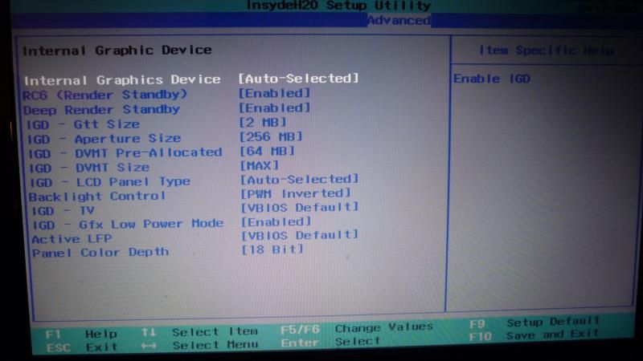Select the RC6 (Render Standby) label

pos(104,95)
